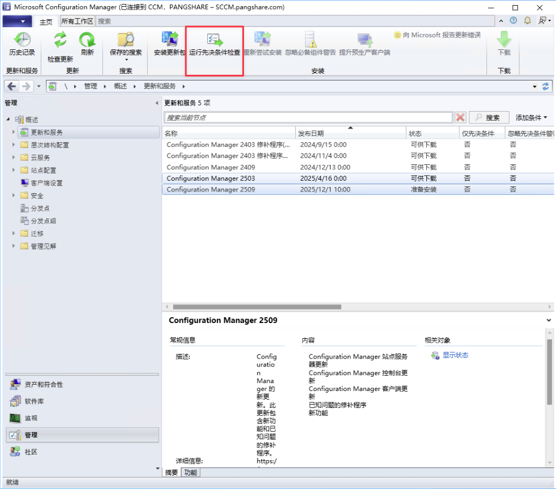Switch to the 主页 ribbon tab

click(x=46, y=22)
